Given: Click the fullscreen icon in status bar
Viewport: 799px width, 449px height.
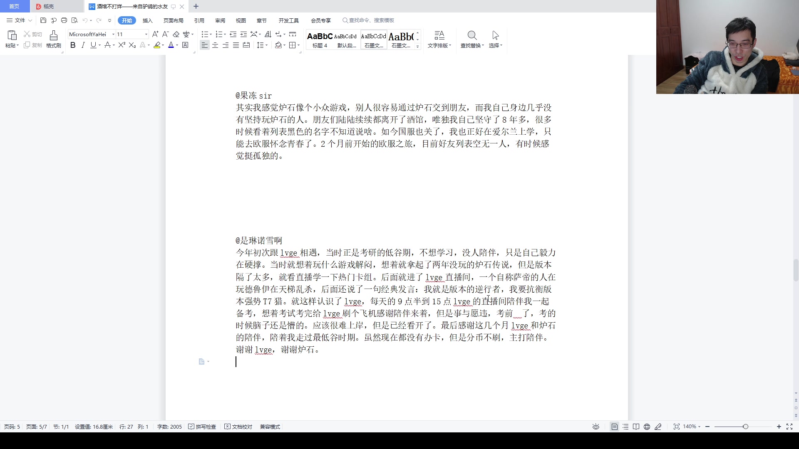Looking at the screenshot, I should [x=789, y=427].
